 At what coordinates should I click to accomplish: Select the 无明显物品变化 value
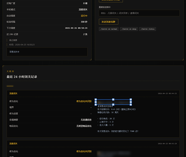(84, 126)
